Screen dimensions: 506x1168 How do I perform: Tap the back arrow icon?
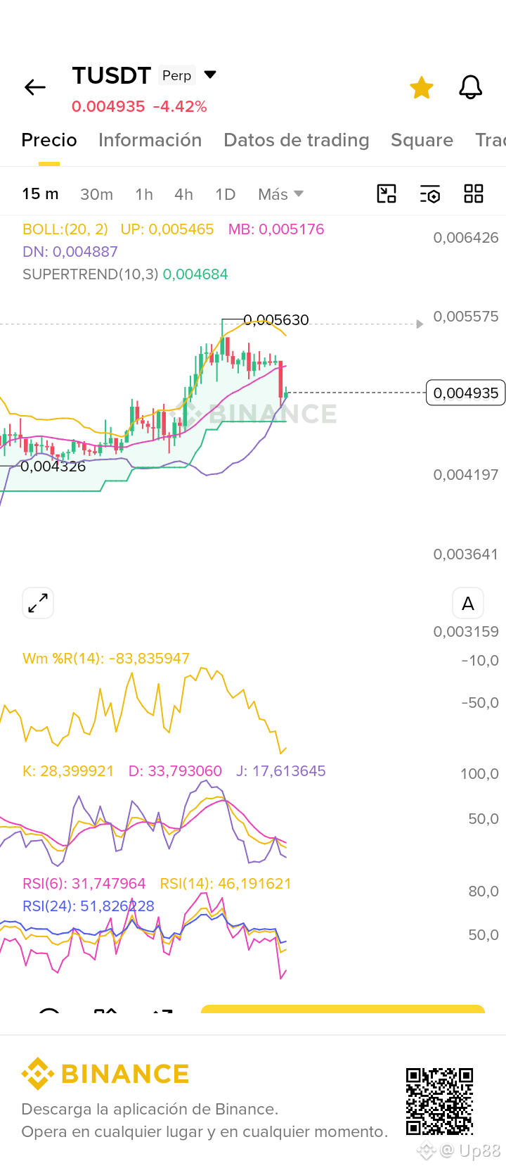click(x=34, y=87)
